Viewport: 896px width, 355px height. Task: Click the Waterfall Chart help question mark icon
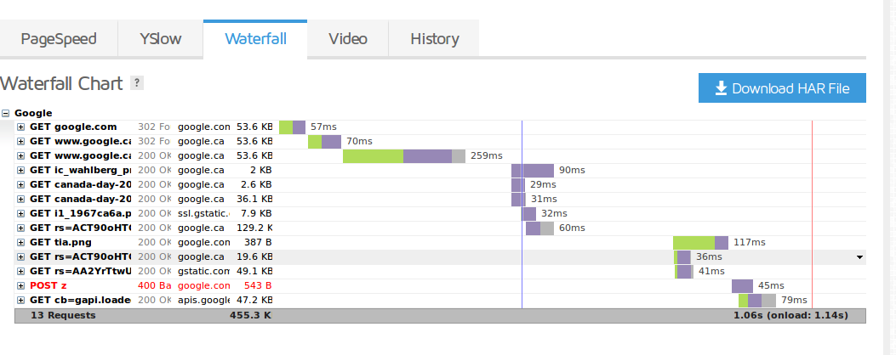137,83
